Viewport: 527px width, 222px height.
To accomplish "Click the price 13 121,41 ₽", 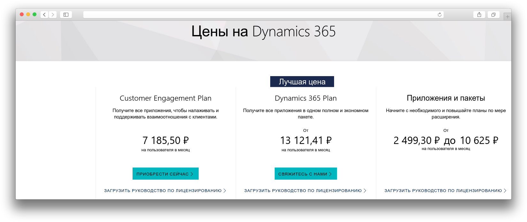I will pos(306,140).
